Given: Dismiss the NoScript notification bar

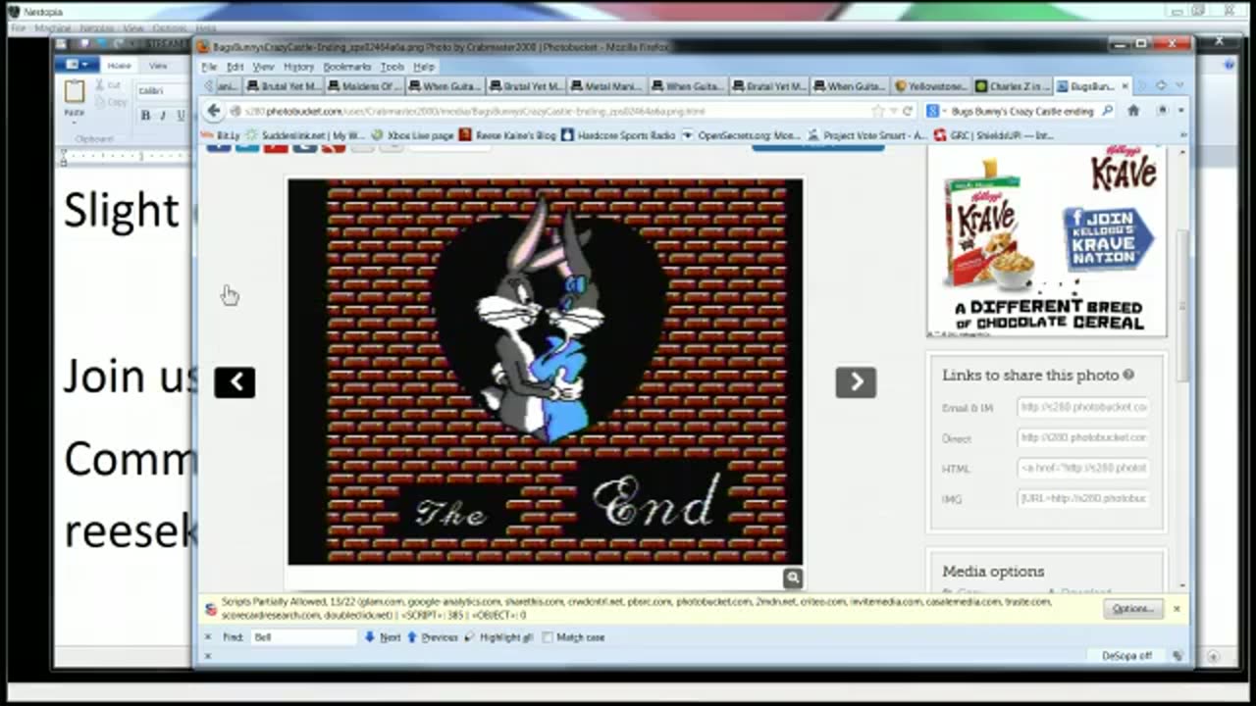Looking at the screenshot, I should [1177, 609].
